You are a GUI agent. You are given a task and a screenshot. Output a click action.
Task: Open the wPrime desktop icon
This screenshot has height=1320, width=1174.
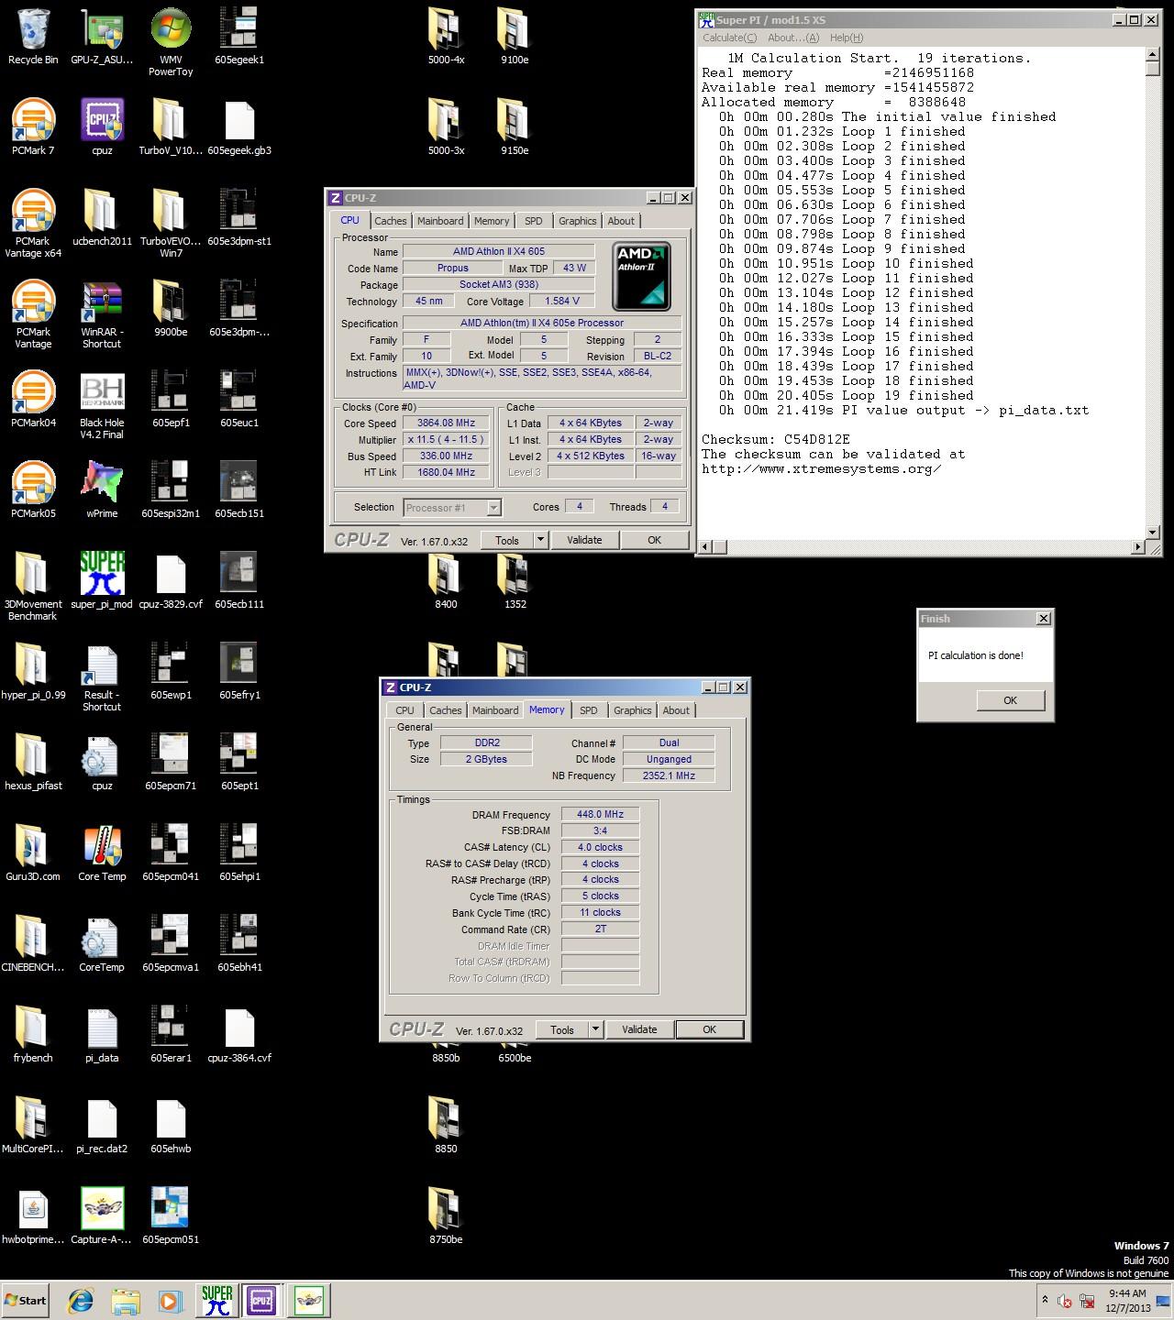pos(102,490)
